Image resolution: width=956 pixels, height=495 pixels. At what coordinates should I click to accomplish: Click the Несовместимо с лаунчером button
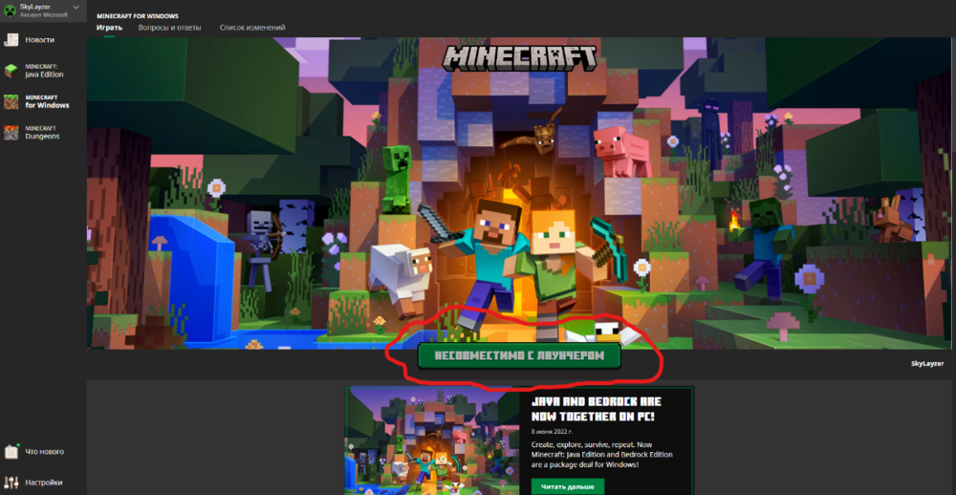click(x=519, y=356)
